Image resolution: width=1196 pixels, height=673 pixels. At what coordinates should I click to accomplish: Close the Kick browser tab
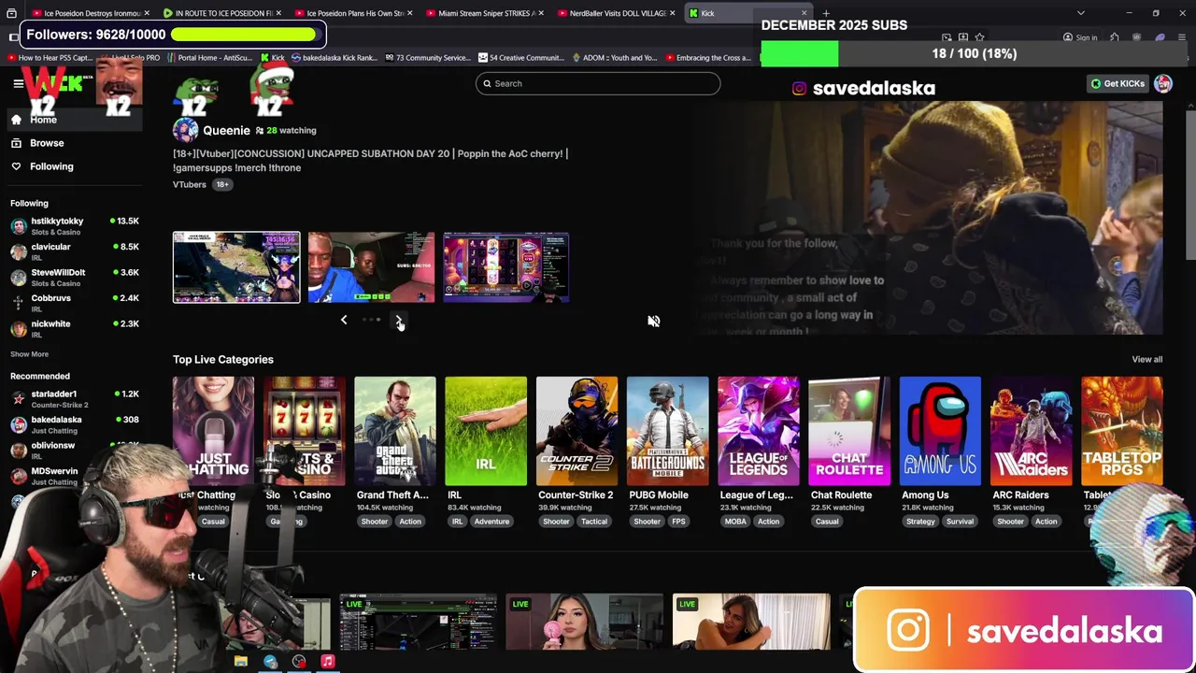tap(804, 13)
